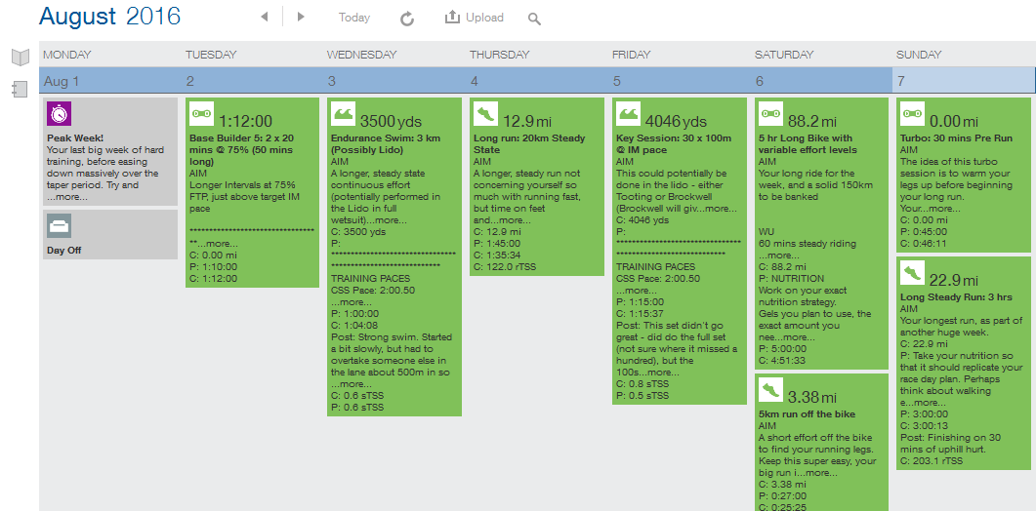
Task: Click Thursday's run shoe icon
Action: (x=485, y=114)
